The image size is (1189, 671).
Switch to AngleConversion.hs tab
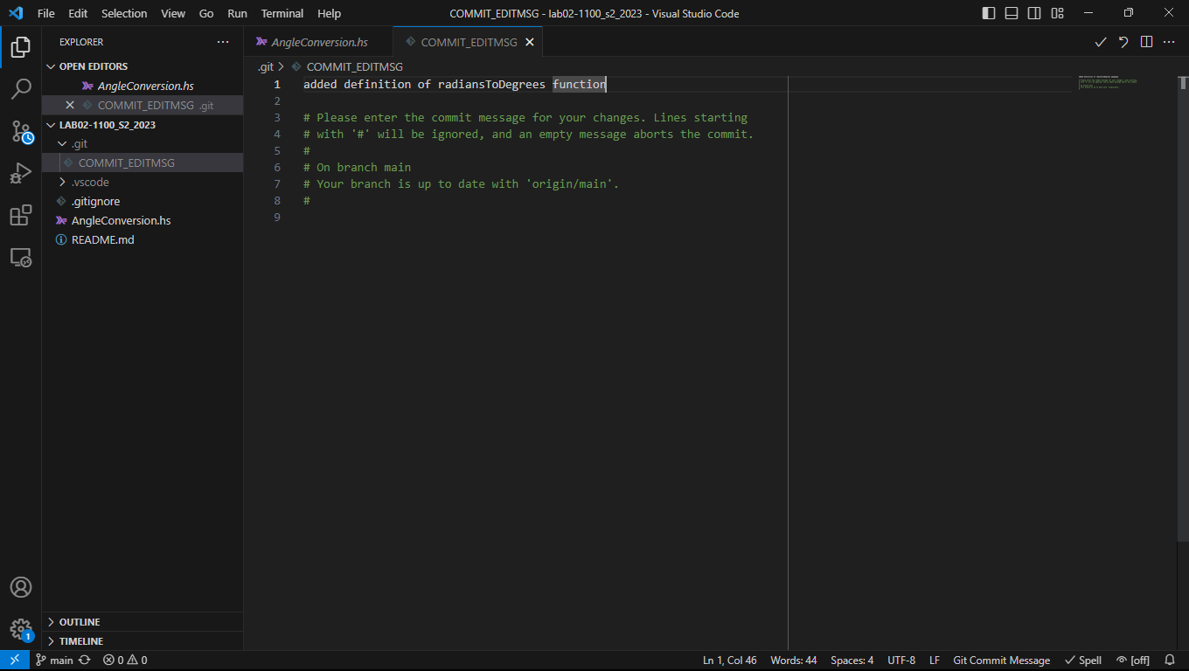[x=318, y=42]
